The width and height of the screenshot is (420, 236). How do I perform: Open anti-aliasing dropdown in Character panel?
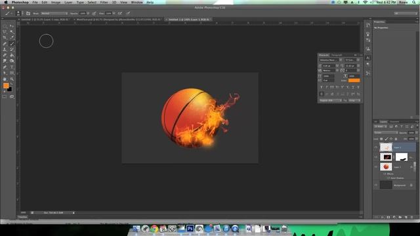[354, 100]
